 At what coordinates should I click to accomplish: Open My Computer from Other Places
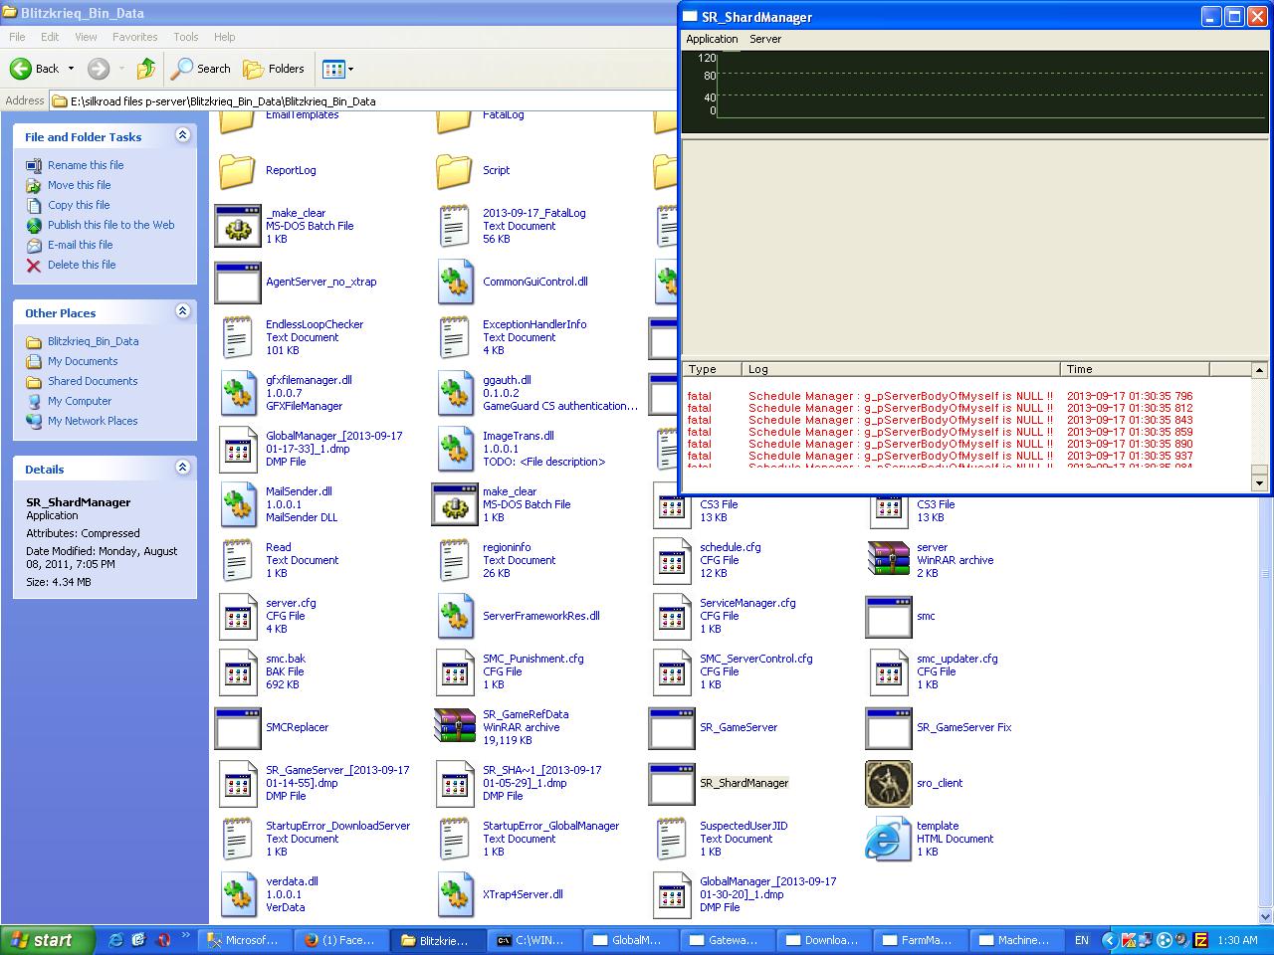point(80,401)
